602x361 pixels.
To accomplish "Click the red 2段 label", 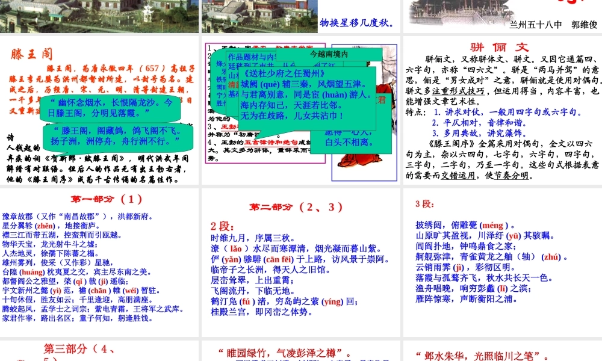I will click(222, 226).
